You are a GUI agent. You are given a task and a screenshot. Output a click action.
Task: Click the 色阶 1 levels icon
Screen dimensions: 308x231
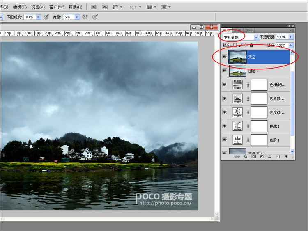pyautogui.click(x=238, y=140)
